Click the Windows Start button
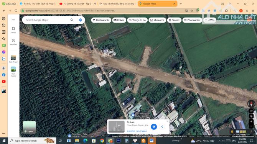 (x=4, y=141)
